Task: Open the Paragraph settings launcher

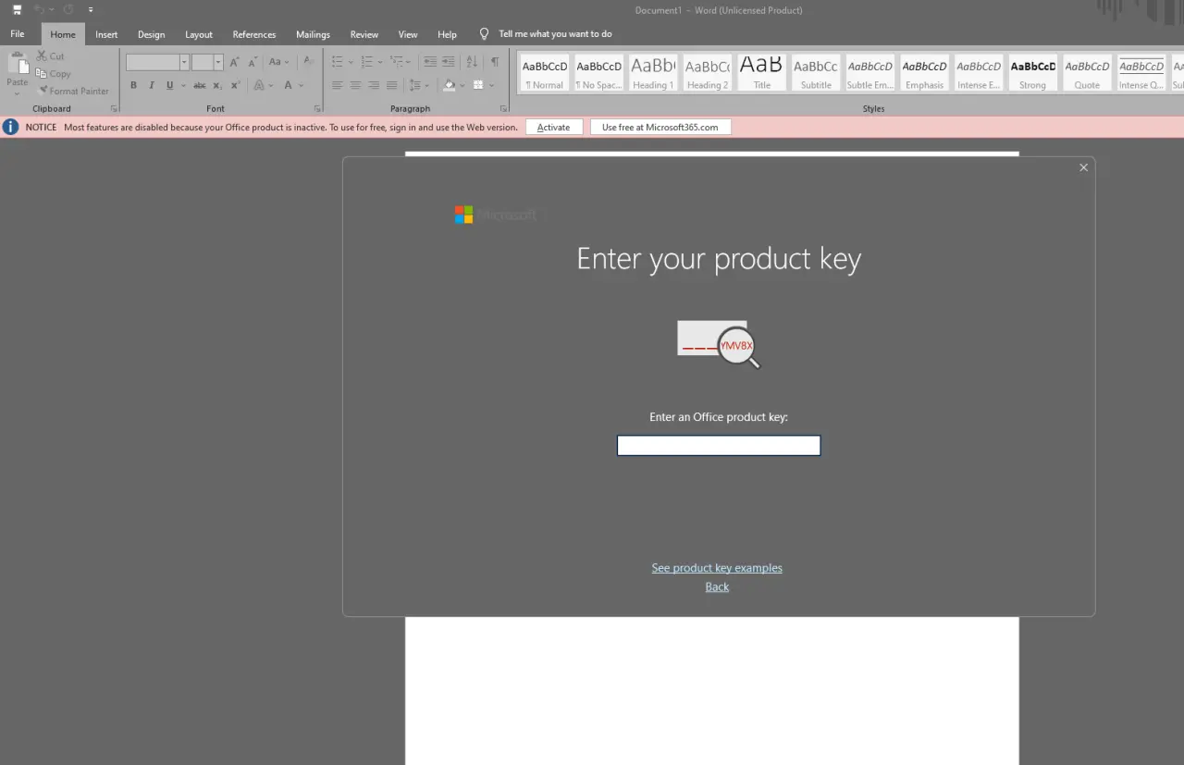Action: point(504,108)
